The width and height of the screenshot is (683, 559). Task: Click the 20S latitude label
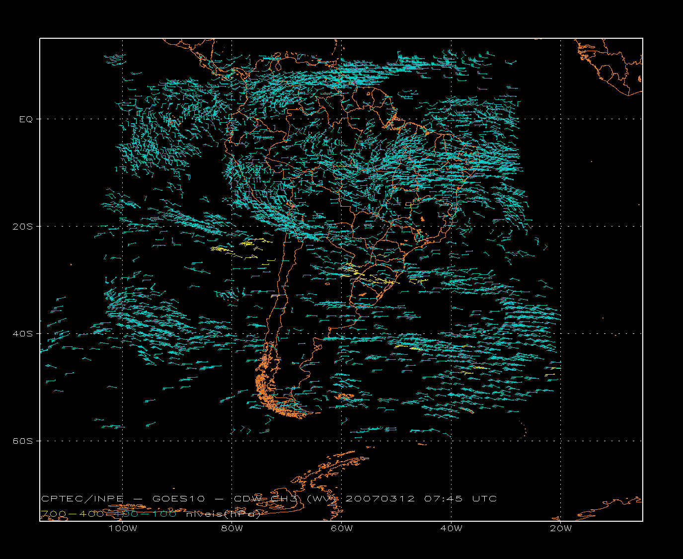[x=23, y=227]
